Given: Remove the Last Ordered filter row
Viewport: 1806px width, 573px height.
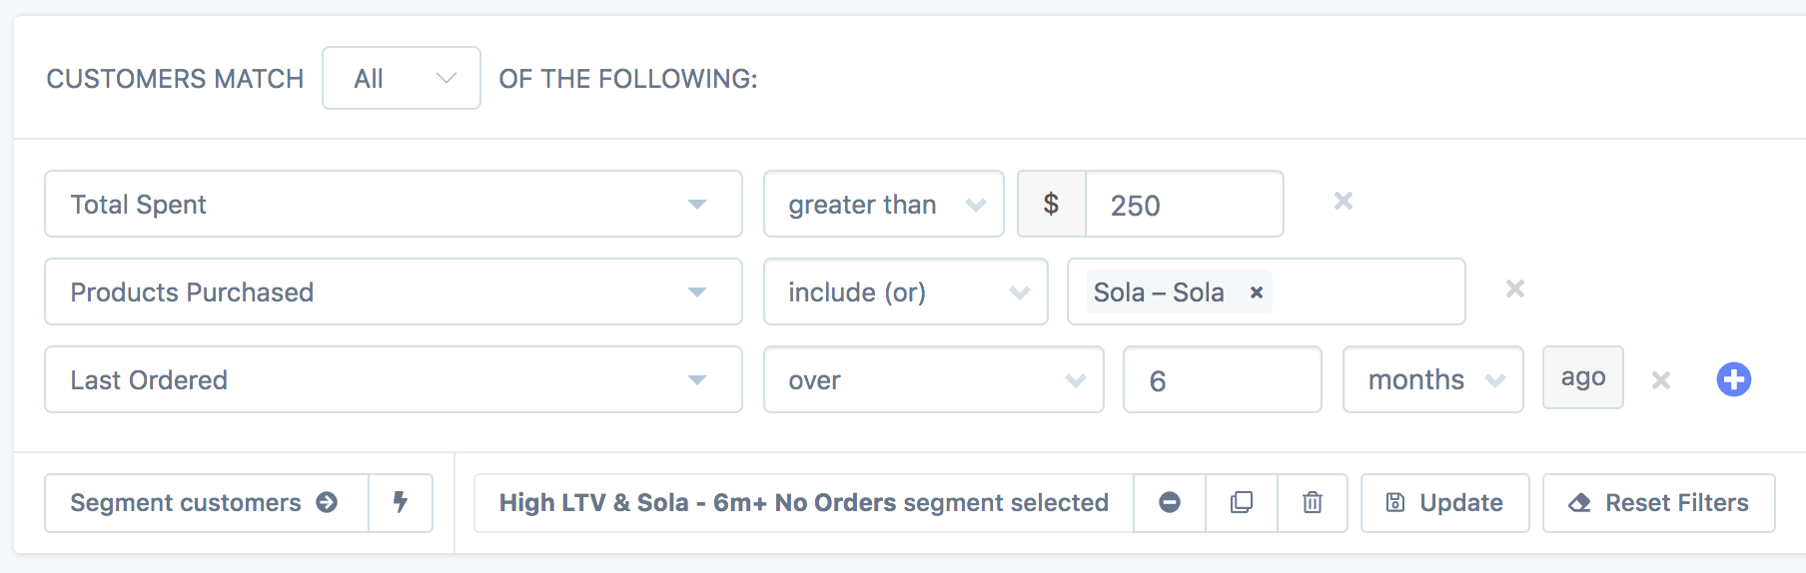Looking at the screenshot, I should 1661,380.
